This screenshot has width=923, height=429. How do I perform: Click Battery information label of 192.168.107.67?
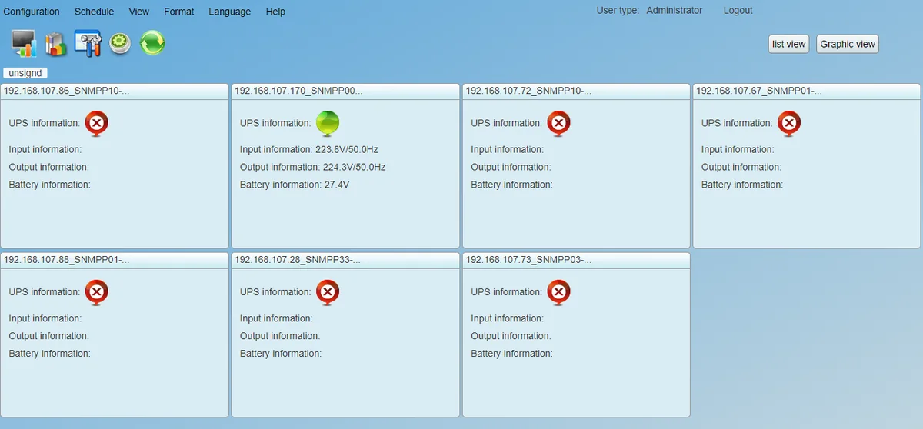[x=742, y=185]
